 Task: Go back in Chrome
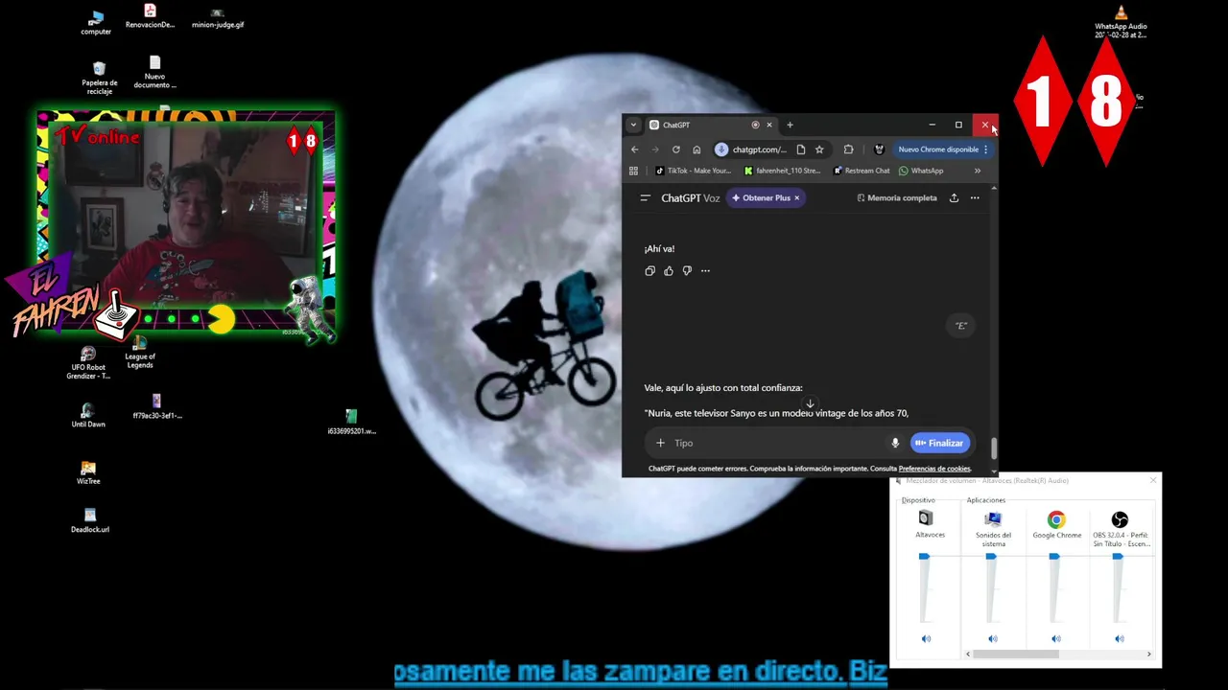(x=634, y=149)
